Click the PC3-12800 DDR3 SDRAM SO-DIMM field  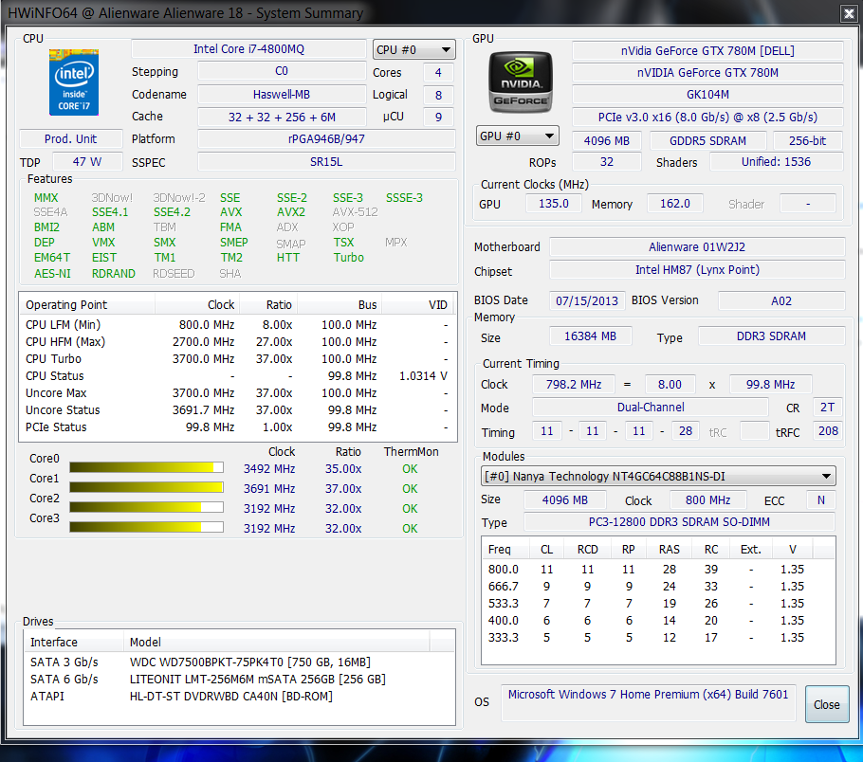click(679, 521)
